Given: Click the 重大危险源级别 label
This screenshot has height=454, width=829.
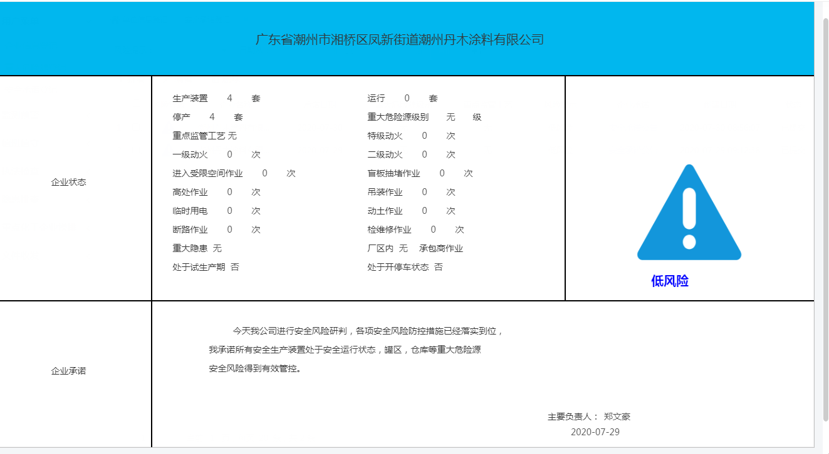Looking at the screenshot, I should 398,118.
